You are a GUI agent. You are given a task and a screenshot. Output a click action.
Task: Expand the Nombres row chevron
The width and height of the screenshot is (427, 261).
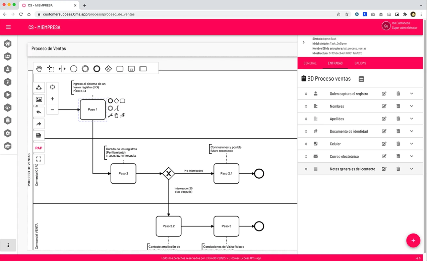412,106
